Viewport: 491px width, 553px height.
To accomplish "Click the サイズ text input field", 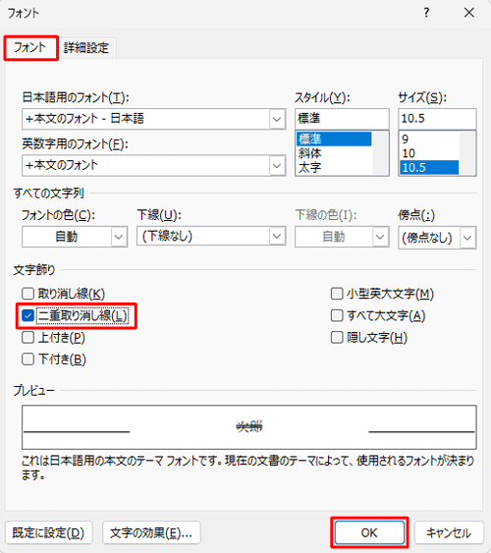I will [x=437, y=119].
